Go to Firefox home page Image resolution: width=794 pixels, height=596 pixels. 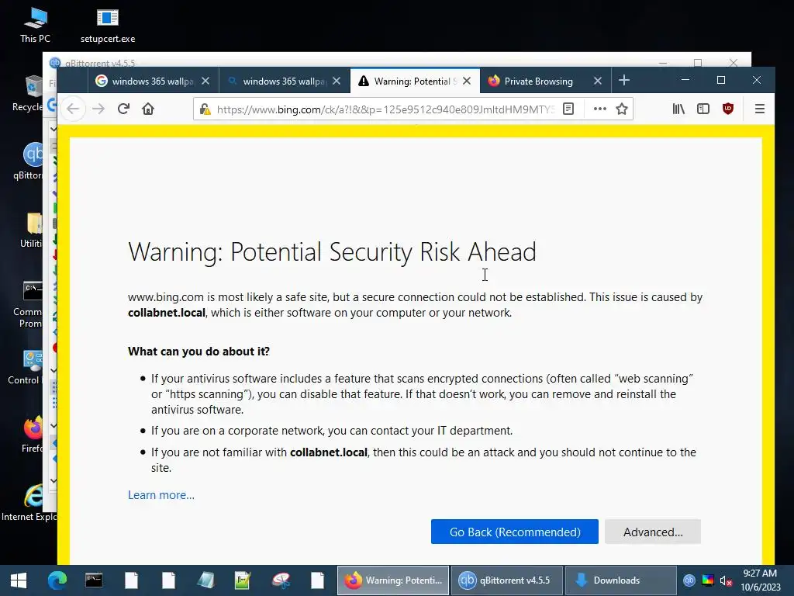tap(148, 109)
